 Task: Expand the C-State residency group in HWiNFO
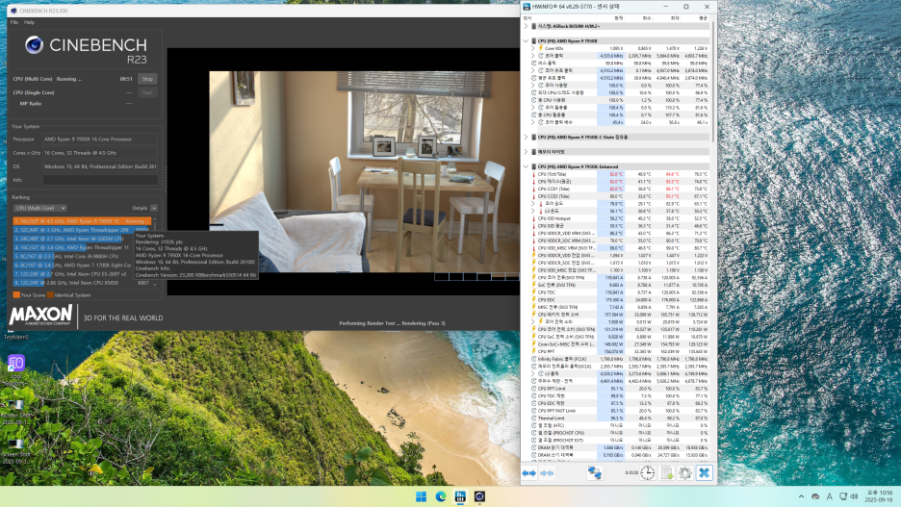[526, 138]
